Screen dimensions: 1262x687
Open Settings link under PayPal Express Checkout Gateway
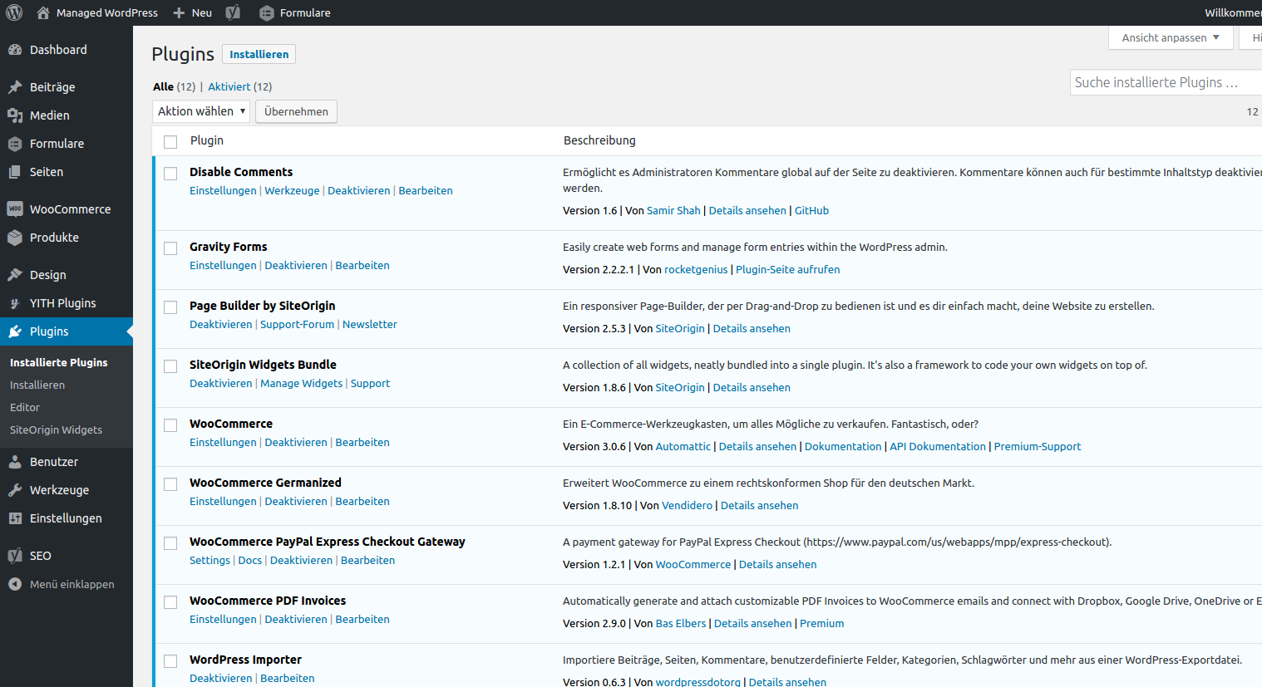(x=210, y=561)
